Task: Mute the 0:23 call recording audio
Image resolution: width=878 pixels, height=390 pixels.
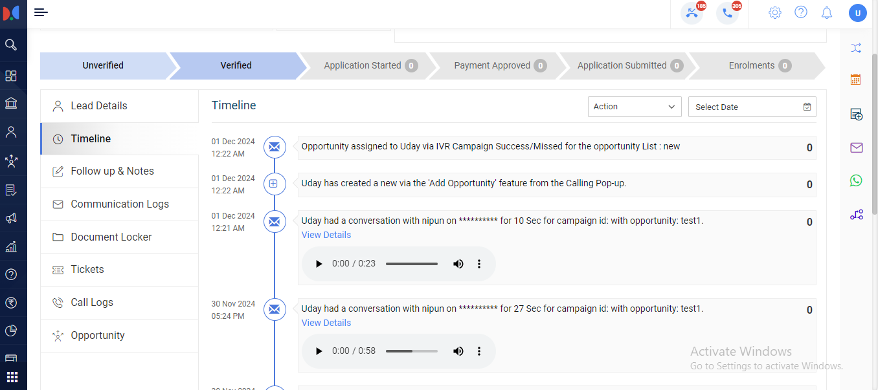Action: click(x=458, y=264)
